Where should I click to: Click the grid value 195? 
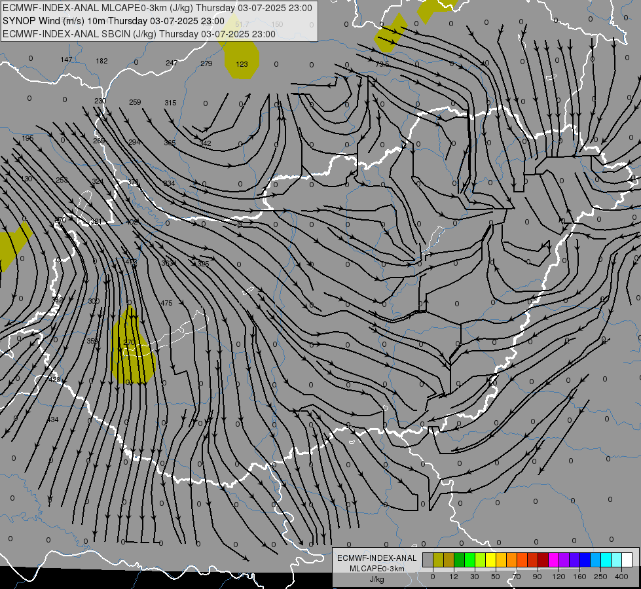(27, 138)
